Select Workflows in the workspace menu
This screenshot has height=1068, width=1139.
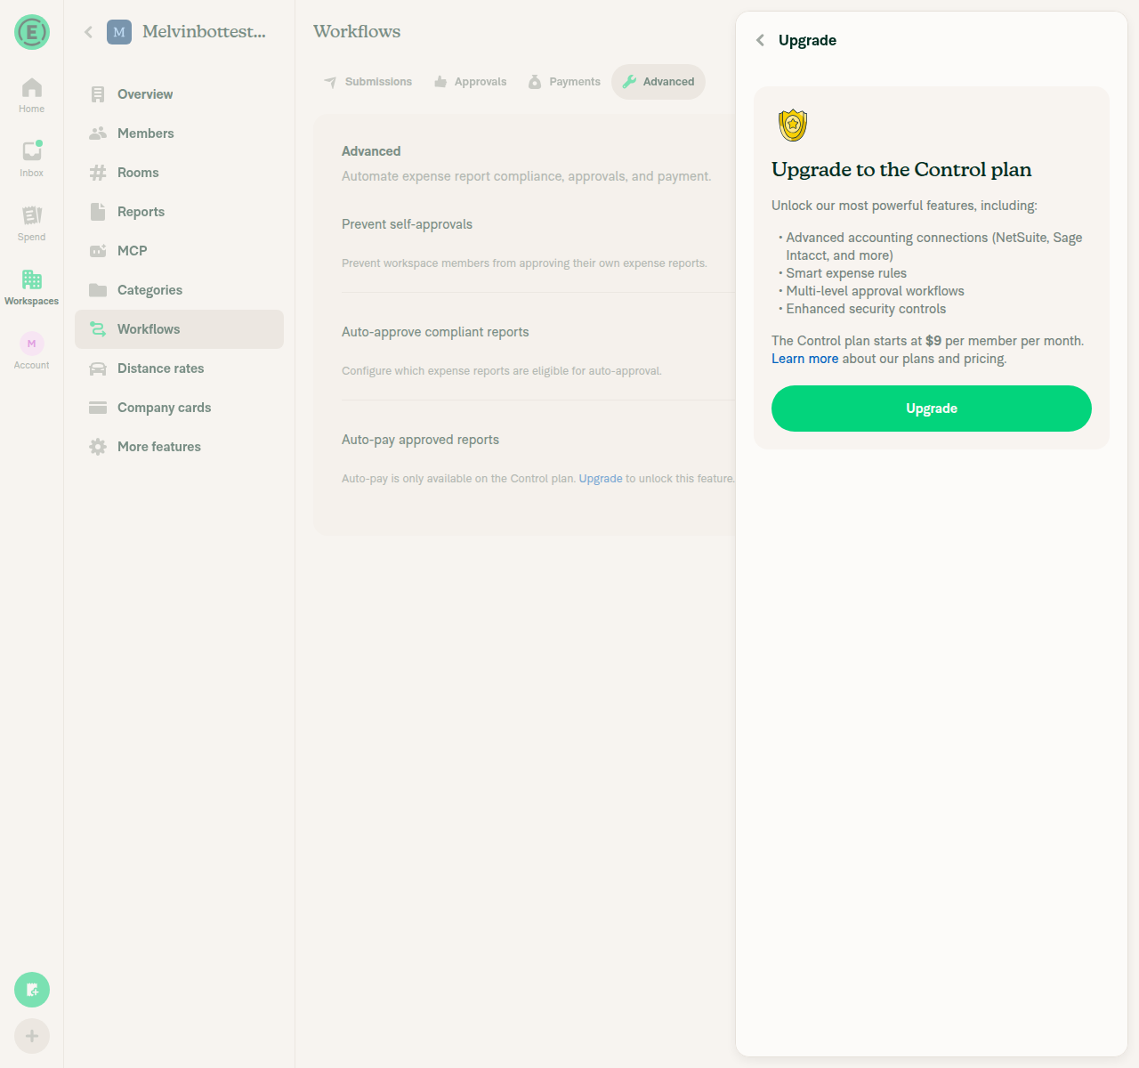tap(179, 329)
